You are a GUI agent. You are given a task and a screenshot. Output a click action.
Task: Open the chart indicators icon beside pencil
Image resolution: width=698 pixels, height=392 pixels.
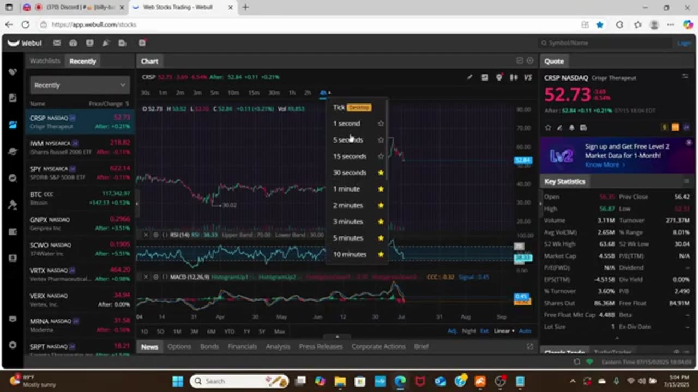484,77
